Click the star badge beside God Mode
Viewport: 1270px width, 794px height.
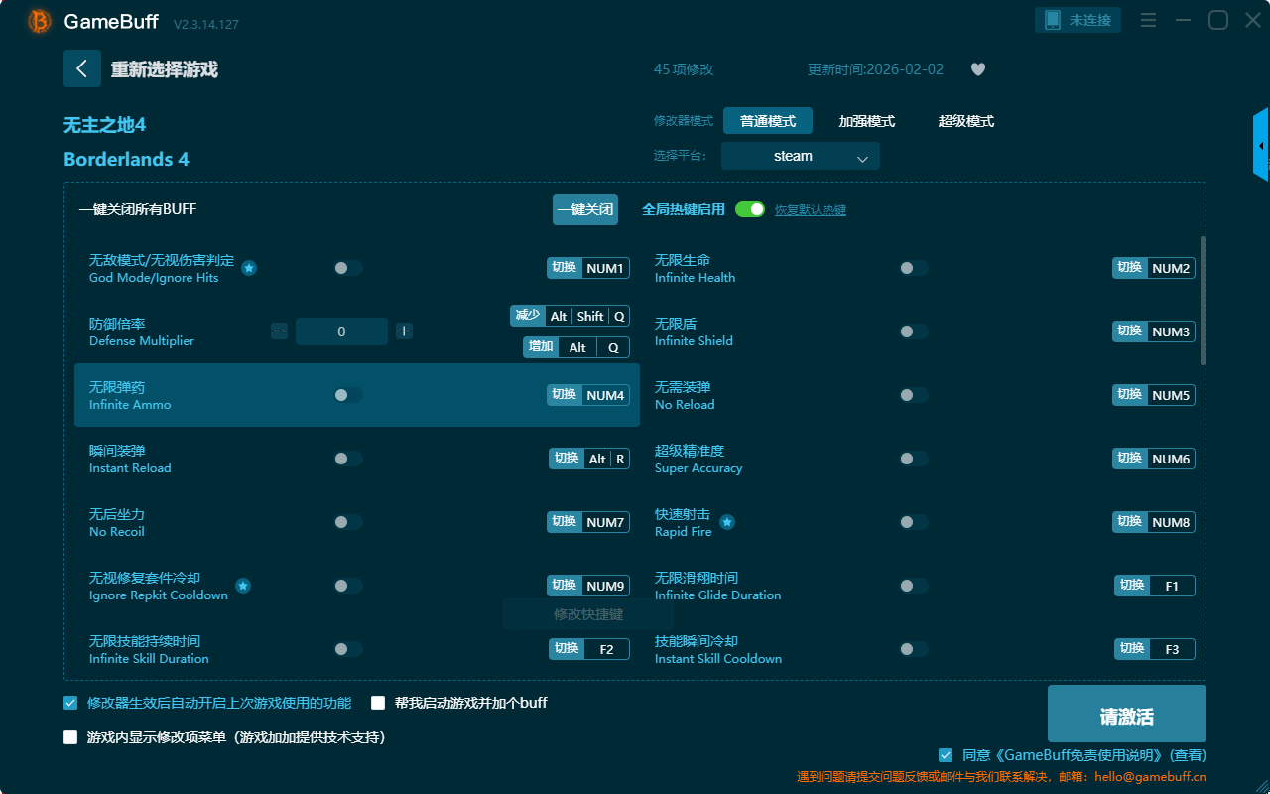249,268
